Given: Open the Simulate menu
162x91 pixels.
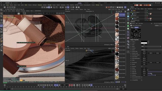Looking at the screenshot, I should [50, 5].
